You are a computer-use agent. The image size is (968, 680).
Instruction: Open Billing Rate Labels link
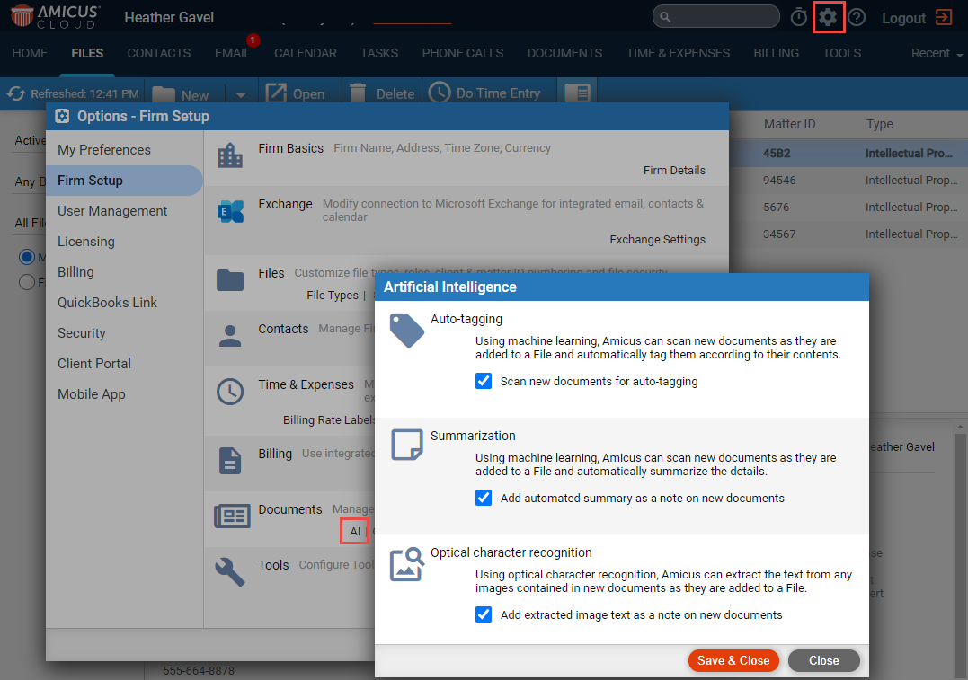click(329, 419)
